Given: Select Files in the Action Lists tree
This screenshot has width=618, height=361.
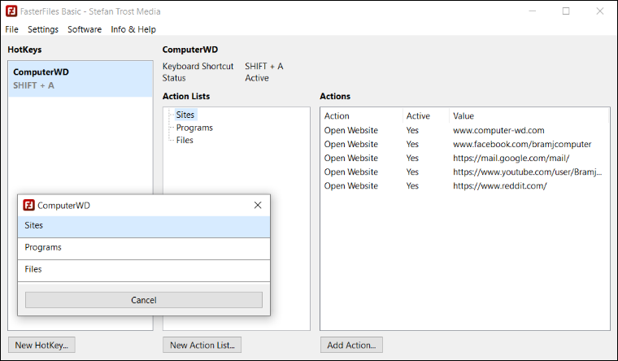Looking at the screenshot, I should tap(185, 140).
